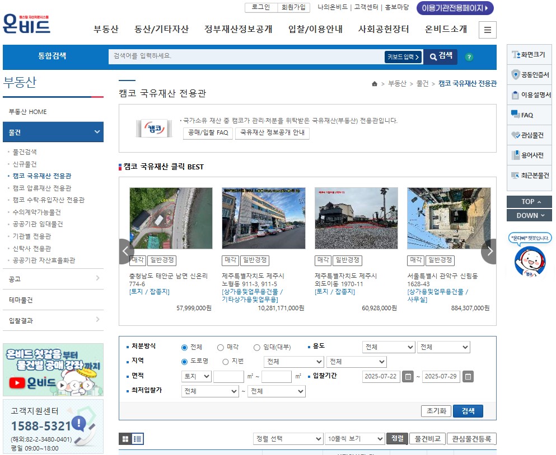The image size is (556, 455).
Task: Click carousel next arrow
Action: click(x=489, y=252)
